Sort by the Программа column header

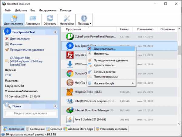click(x=73, y=29)
